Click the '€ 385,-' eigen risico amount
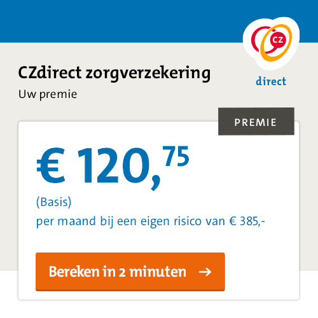The height and width of the screenshot is (318, 318). [x=247, y=221]
